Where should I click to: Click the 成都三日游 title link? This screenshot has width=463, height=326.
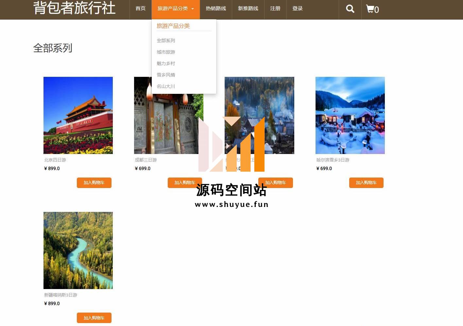[146, 160]
